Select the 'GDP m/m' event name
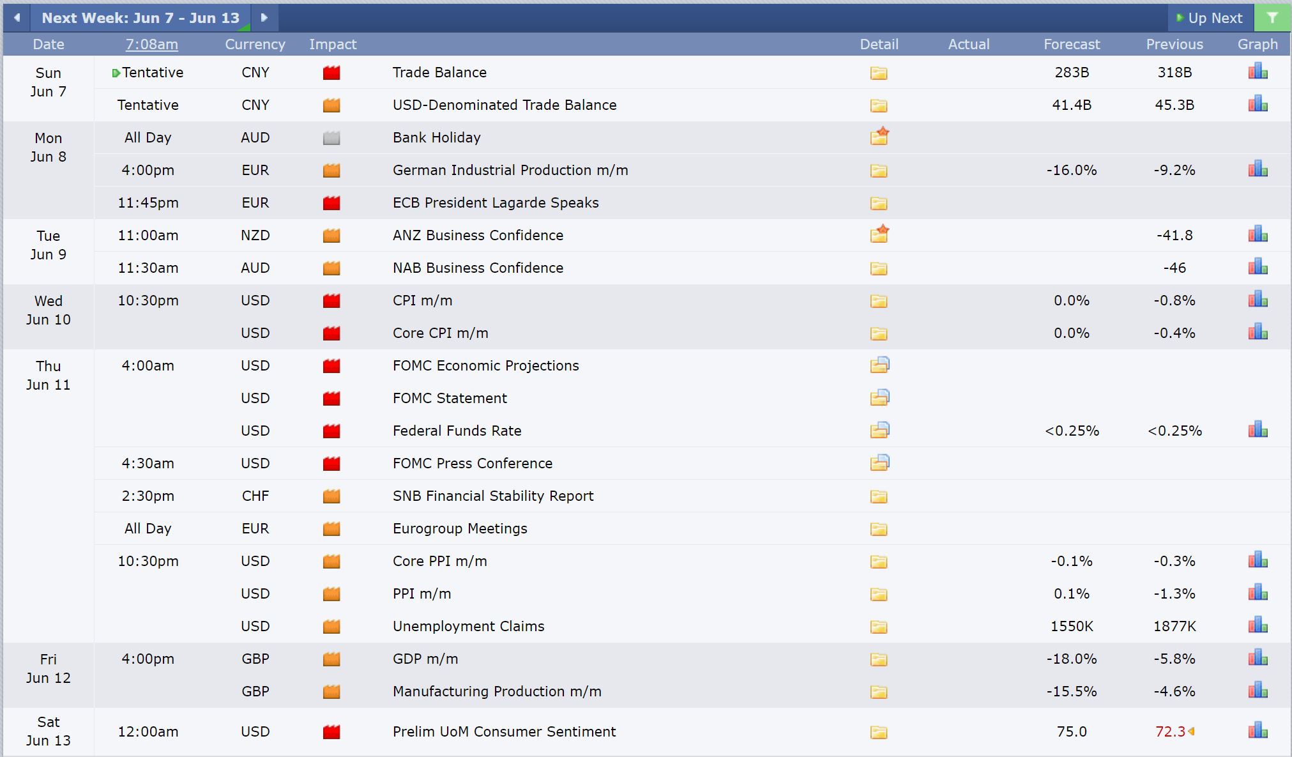 (425, 659)
